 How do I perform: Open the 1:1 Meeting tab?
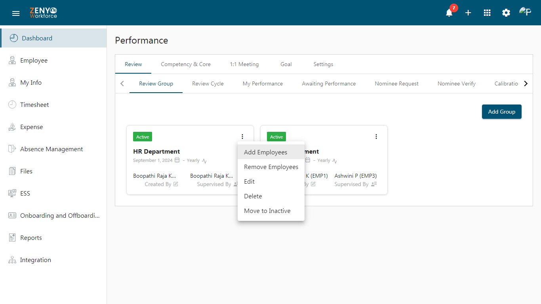[244, 64]
